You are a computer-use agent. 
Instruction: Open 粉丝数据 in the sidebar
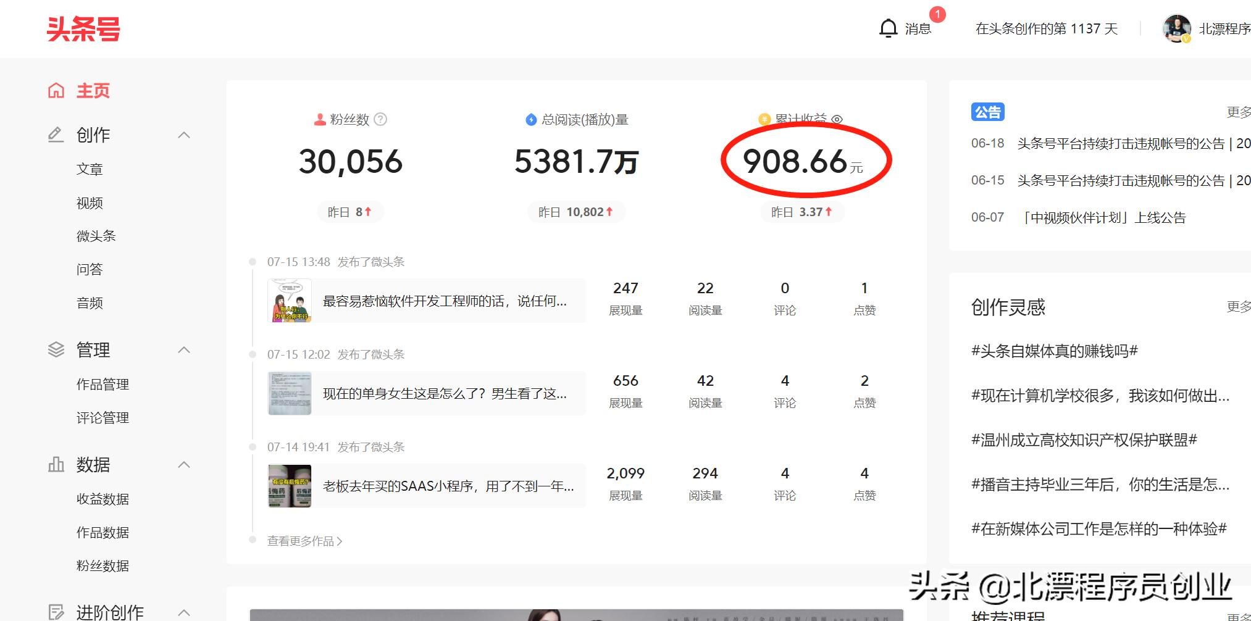click(x=103, y=565)
